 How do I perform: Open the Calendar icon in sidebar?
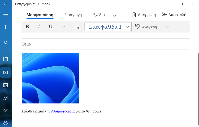point(6,85)
